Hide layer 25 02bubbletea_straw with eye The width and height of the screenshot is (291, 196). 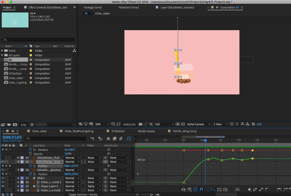pos(3,162)
